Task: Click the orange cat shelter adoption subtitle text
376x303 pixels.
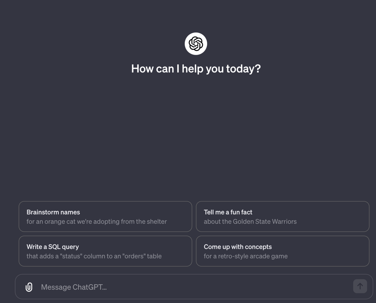Action: pos(97,221)
